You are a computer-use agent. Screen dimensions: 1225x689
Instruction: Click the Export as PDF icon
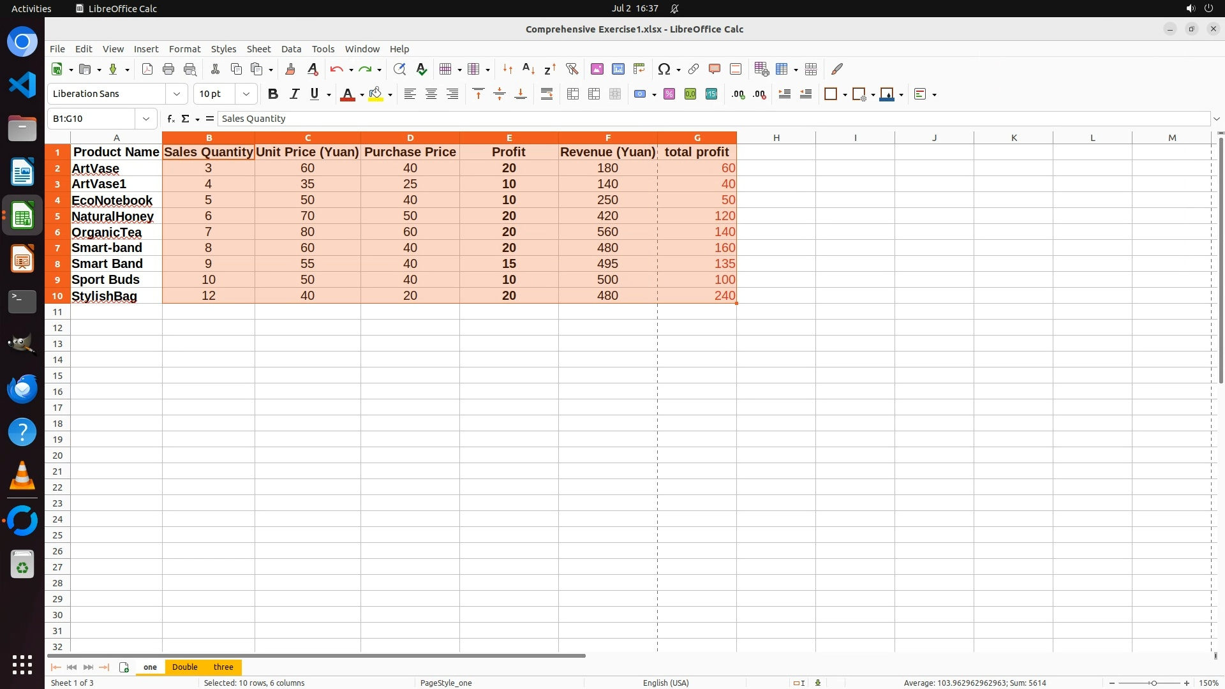coord(147,69)
